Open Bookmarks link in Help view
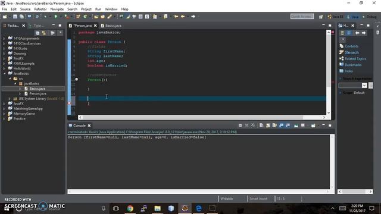This screenshot has height=214, width=381. click(x=353, y=65)
